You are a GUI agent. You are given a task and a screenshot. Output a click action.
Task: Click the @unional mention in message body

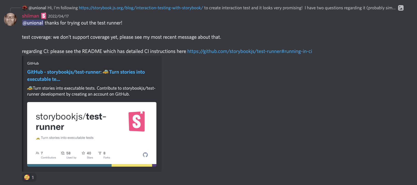(x=33, y=23)
